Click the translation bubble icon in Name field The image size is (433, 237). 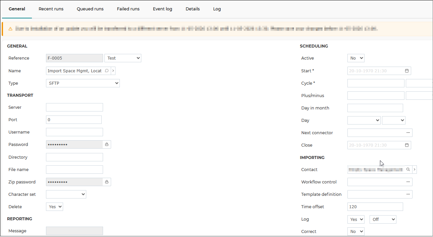coord(107,71)
